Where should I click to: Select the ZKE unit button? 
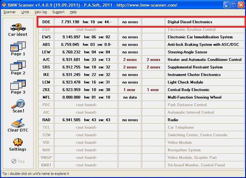tap(46, 90)
